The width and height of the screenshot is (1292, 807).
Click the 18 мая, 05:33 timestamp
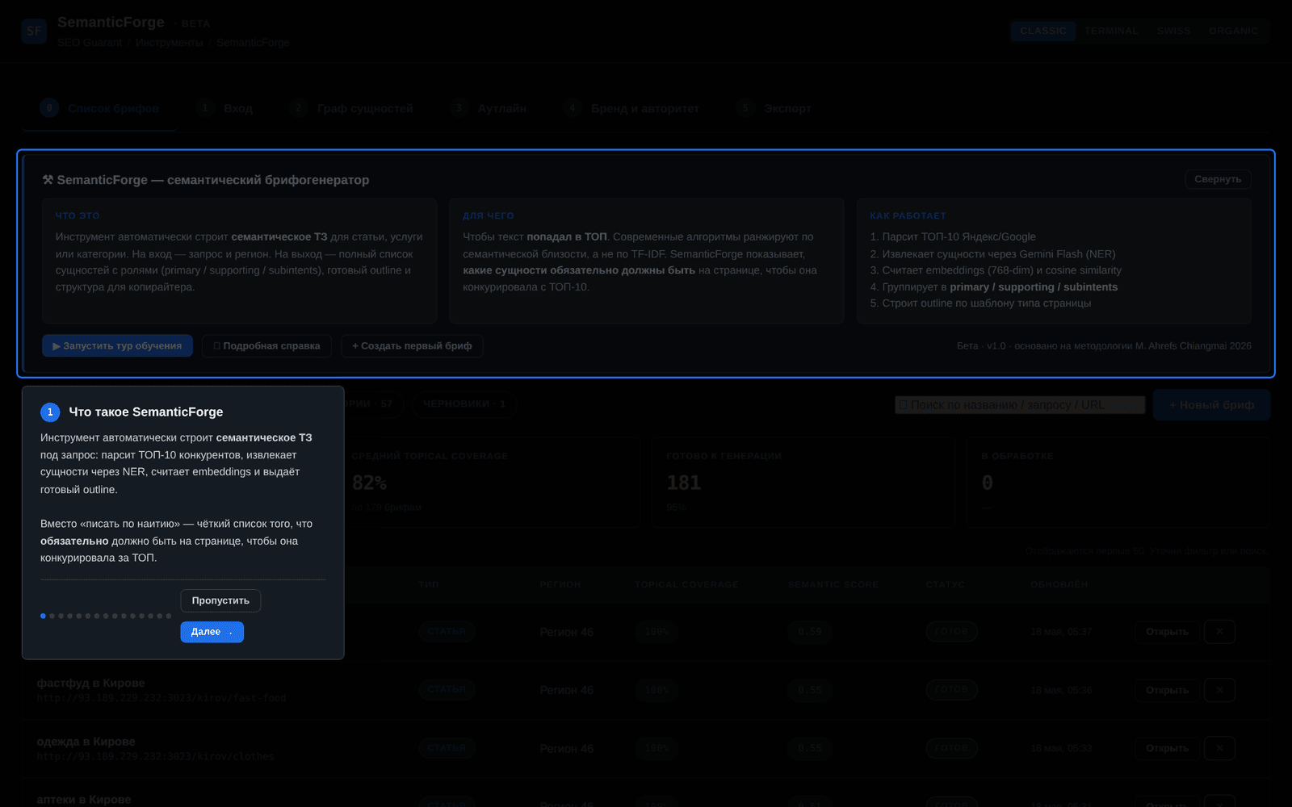click(x=1061, y=748)
